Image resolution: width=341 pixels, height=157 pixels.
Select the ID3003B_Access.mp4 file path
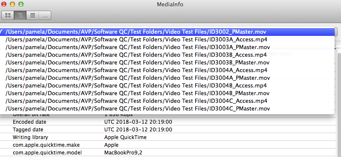pyautogui.click(x=167, y=55)
